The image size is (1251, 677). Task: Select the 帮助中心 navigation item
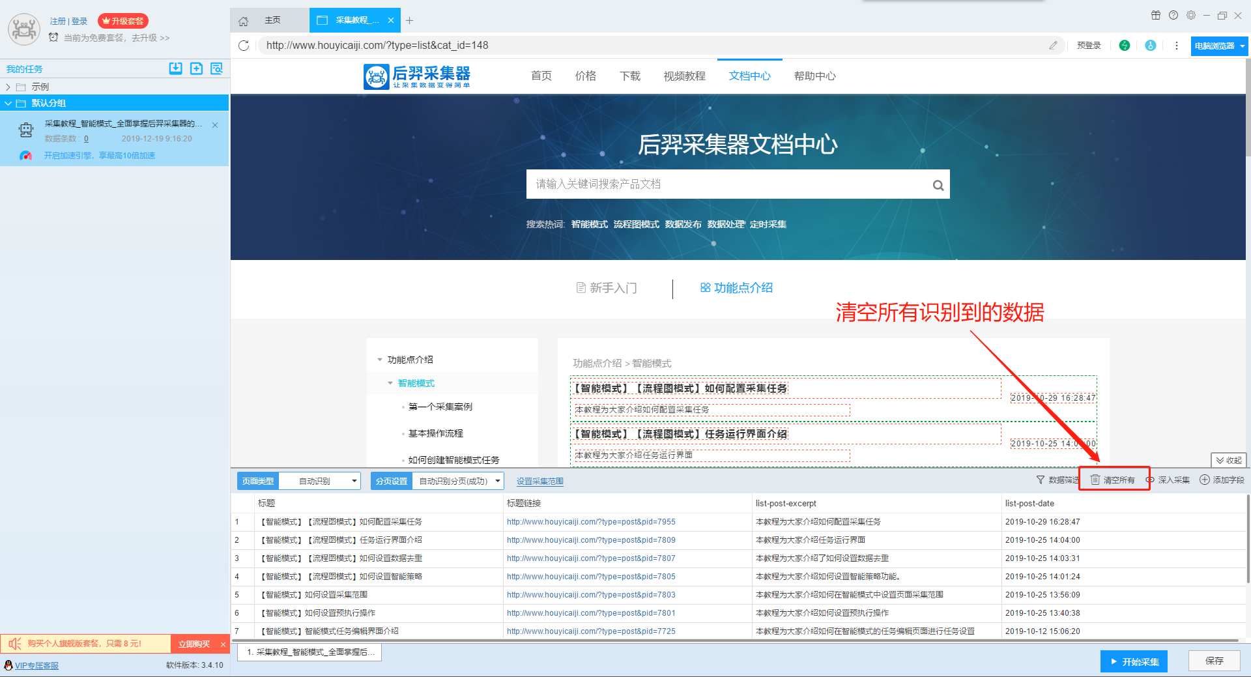coord(815,76)
